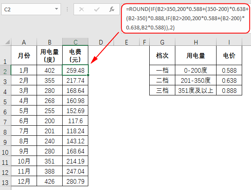
Task: Click the Insert Function fx icon
Action: [x=111, y=9]
